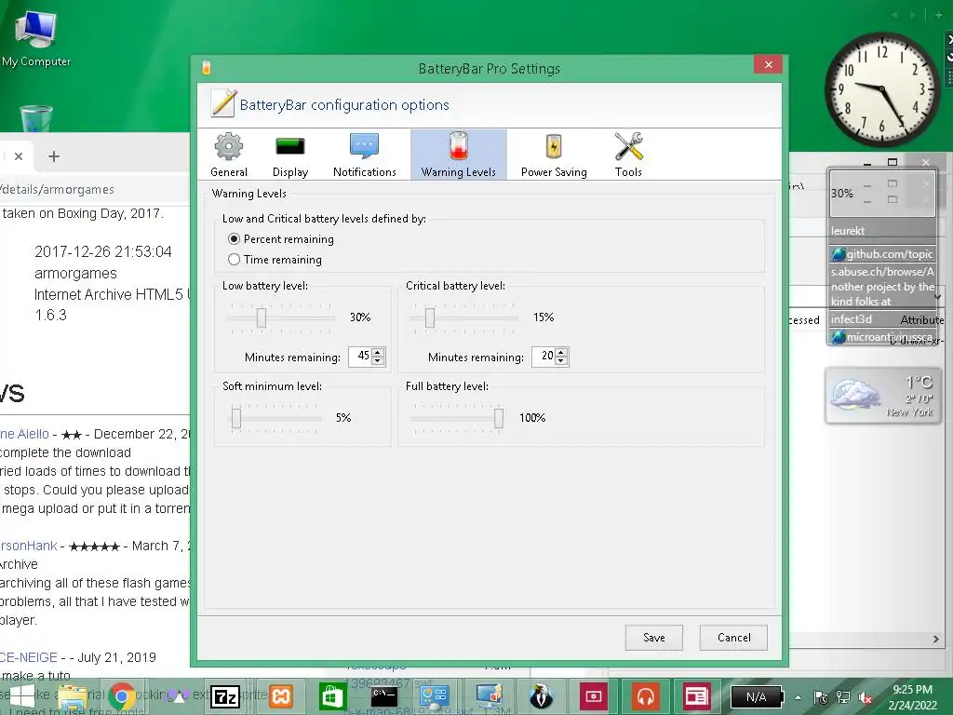Select Time remaining radio button
The width and height of the screenshot is (953, 715).
point(234,260)
